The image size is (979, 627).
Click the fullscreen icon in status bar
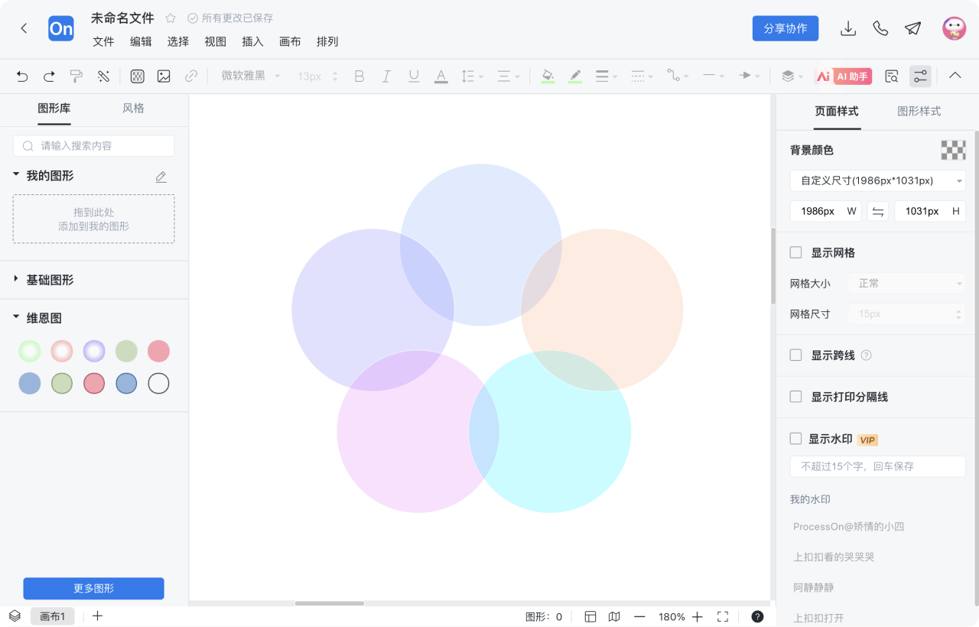(723, 616)
